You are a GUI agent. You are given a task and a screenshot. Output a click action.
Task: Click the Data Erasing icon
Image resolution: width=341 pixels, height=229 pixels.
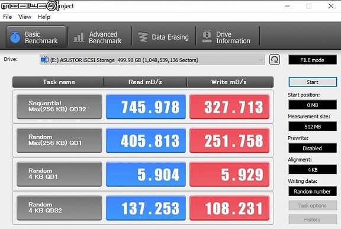coord(143,37)
